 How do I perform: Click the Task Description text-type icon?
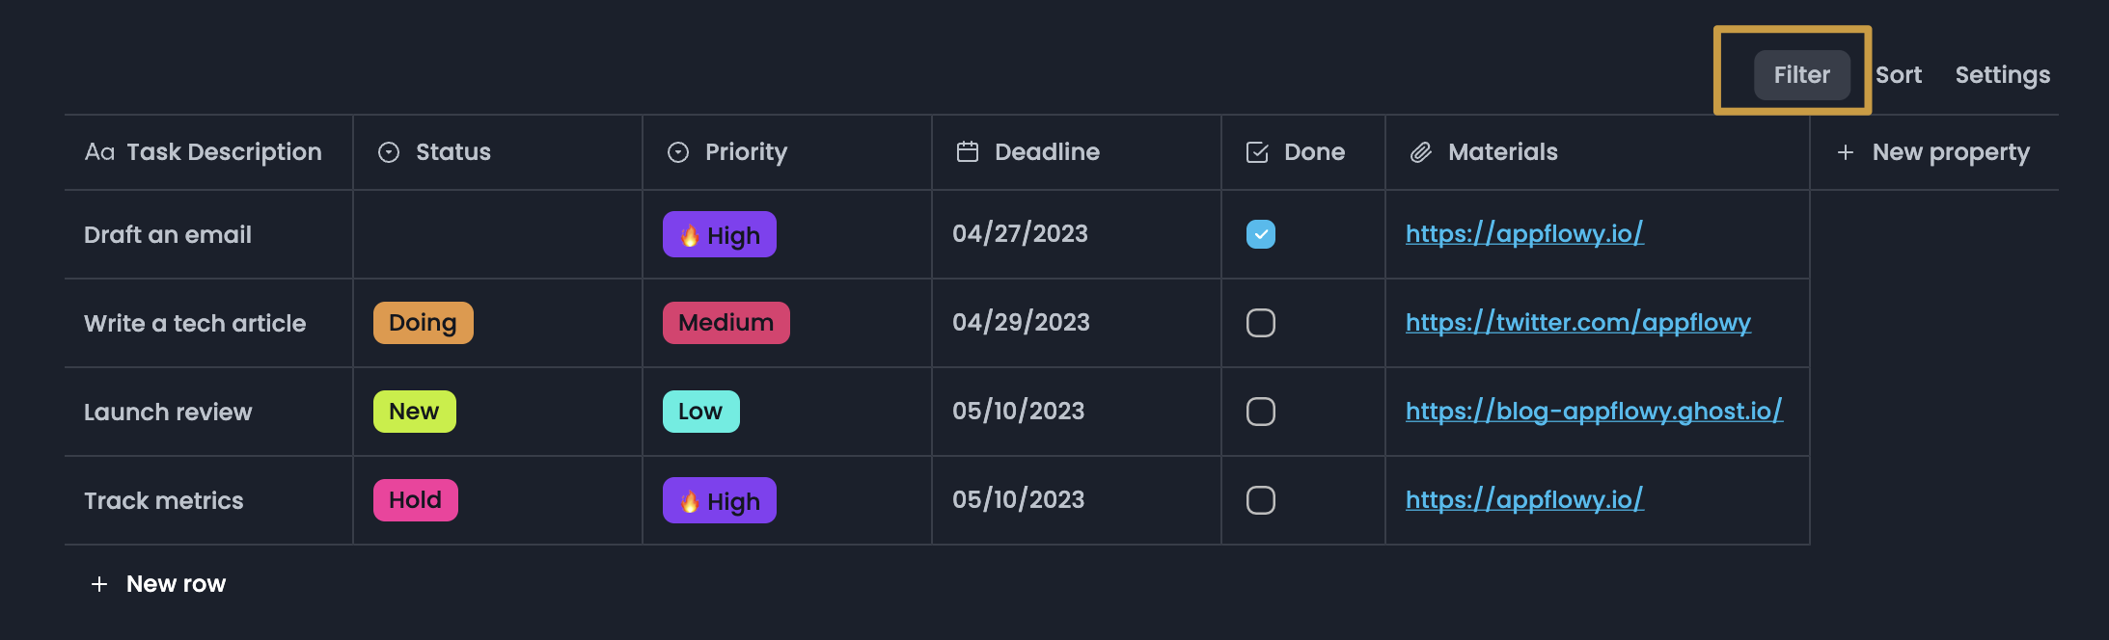click(99, 152)
